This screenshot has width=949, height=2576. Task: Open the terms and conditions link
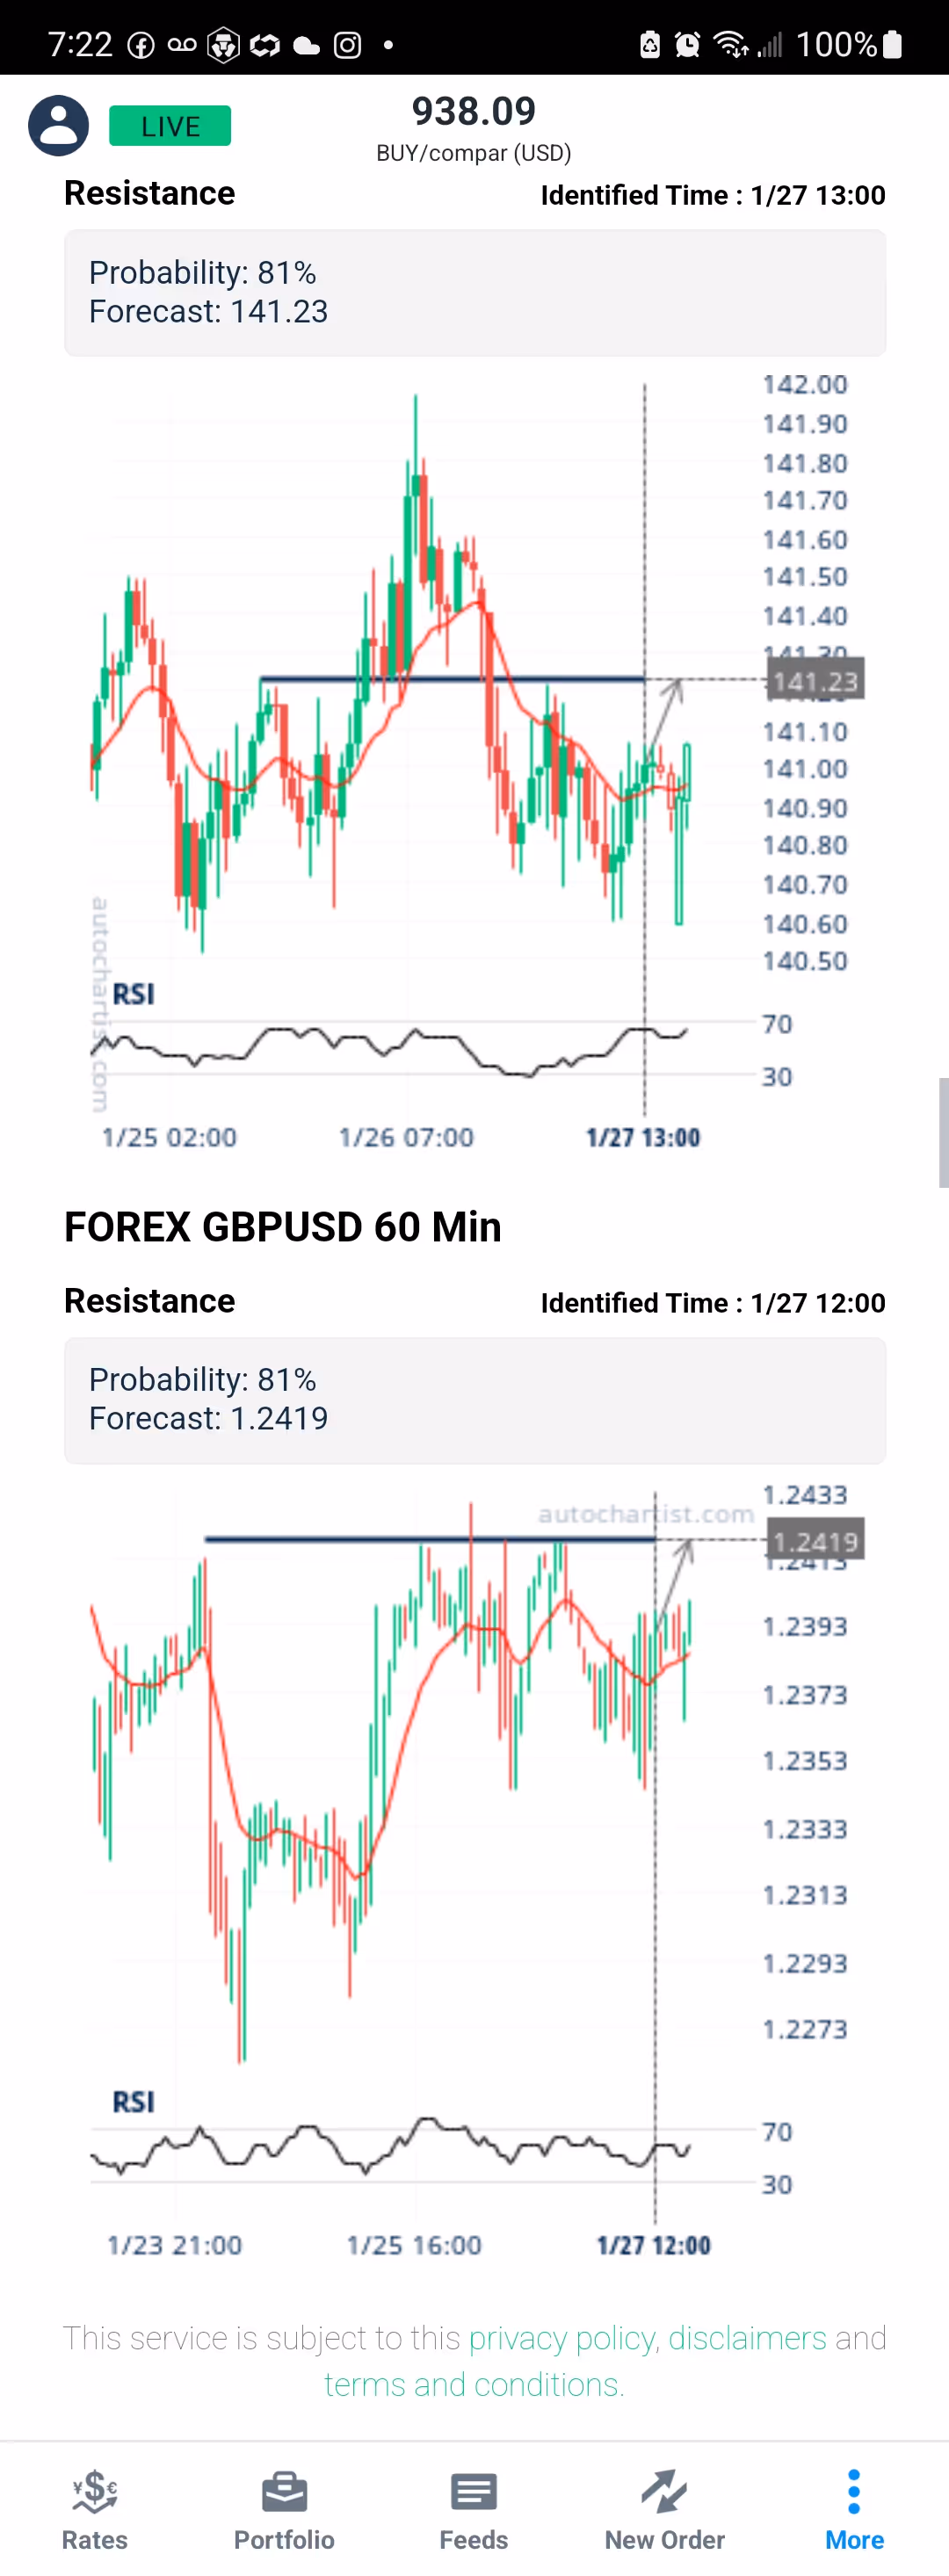click(x=474, y=2385)
